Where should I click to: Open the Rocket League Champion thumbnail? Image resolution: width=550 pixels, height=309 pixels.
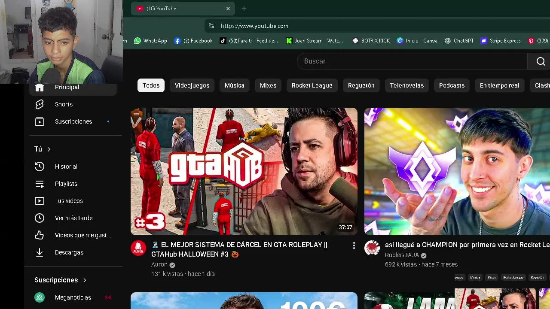(457, 171)
